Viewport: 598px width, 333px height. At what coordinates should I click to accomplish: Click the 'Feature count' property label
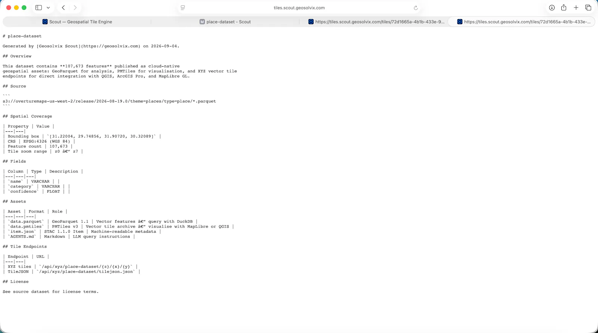25,147
